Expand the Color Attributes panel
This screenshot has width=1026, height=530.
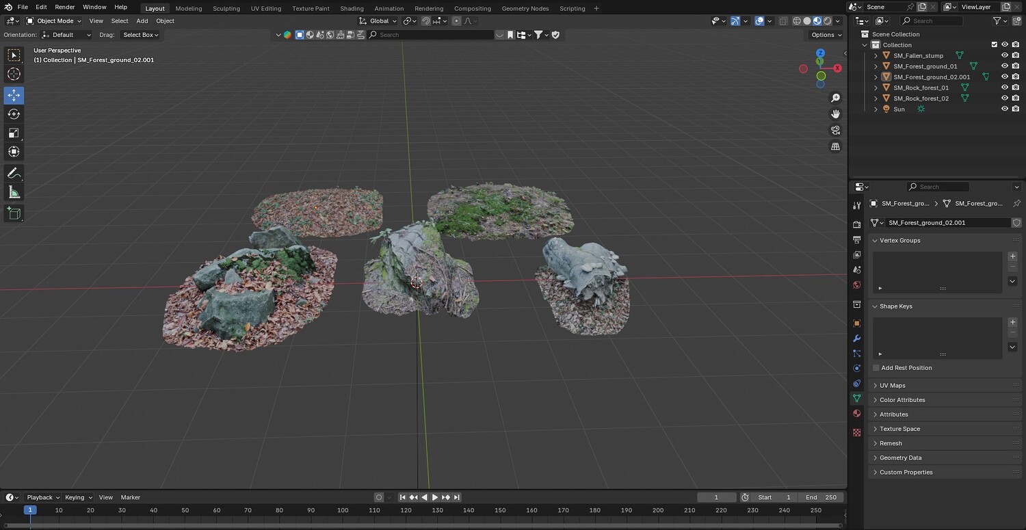pos(945,400)
